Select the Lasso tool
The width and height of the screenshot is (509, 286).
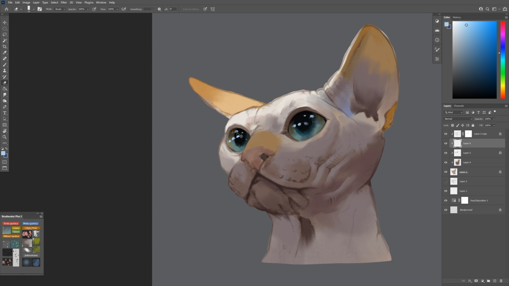point(5,34)
